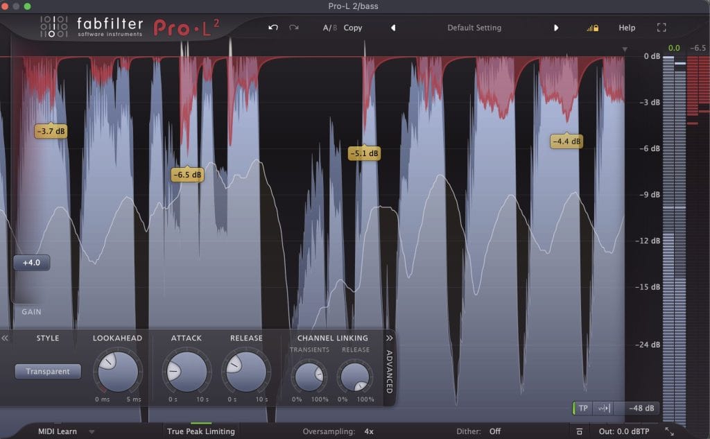Undo the last change
This screenshot has height=439, width=710.
(x=273, y=28)
